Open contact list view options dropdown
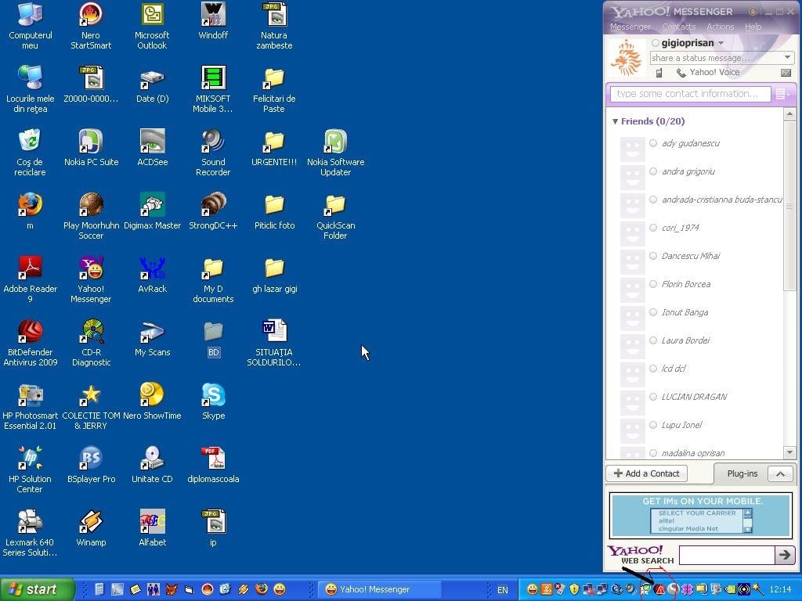Viewport: 802px width, 601px height. (782, 94)
